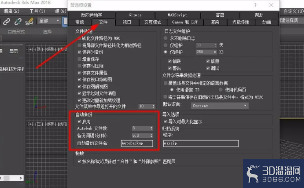Select the 仅维护 天 radio button
304x188 pixels.
point(165,45)
